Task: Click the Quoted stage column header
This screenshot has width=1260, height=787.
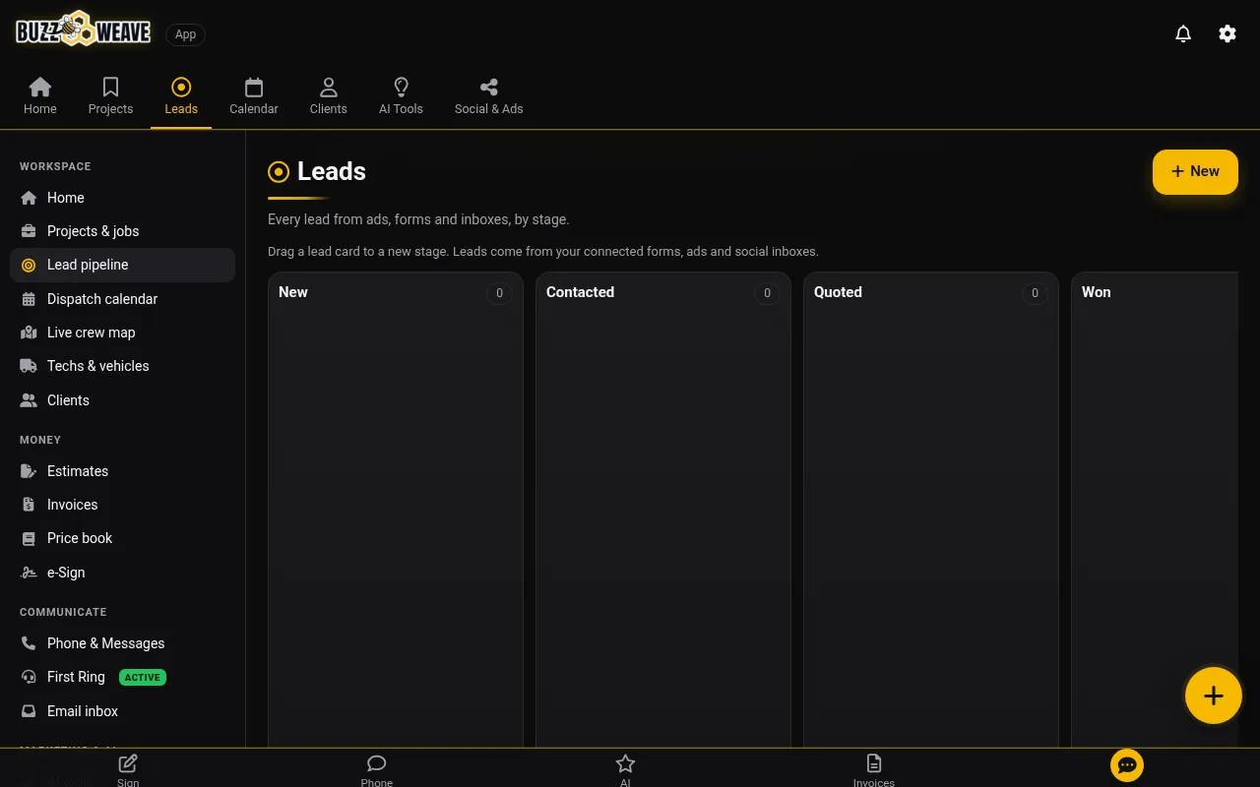Action: pyautogui.click(x=838, y=292)
